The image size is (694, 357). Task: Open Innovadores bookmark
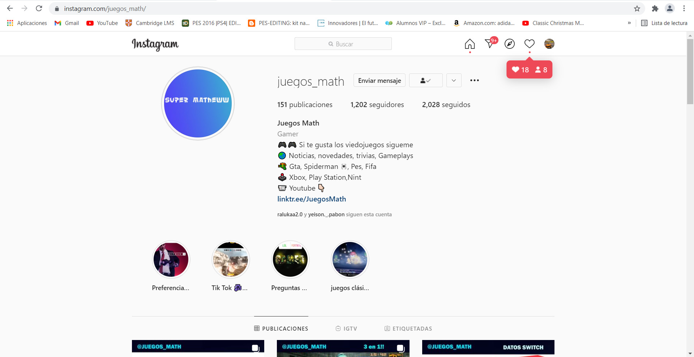click(348, 23)
